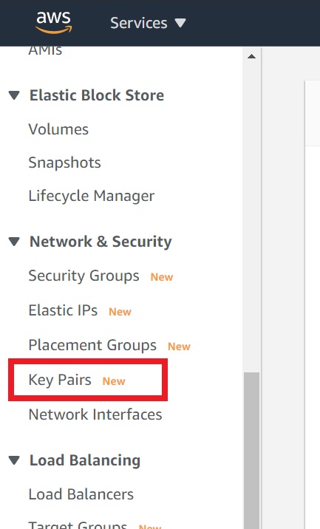Navigate to Placement Groups
This screenshot has width=320, height=529.
pyautogui.click(x=92, y=345)
